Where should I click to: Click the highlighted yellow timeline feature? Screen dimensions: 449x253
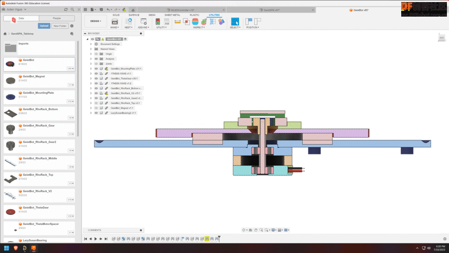tap(207, 239)
